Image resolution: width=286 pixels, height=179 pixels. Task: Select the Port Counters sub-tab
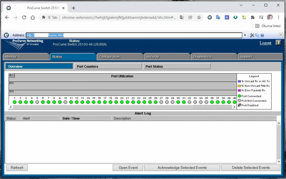(108, 67)
